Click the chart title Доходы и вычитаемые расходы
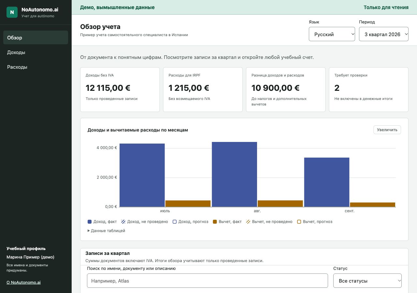Viewport: 417px width, 293px height. click(138, 130)
